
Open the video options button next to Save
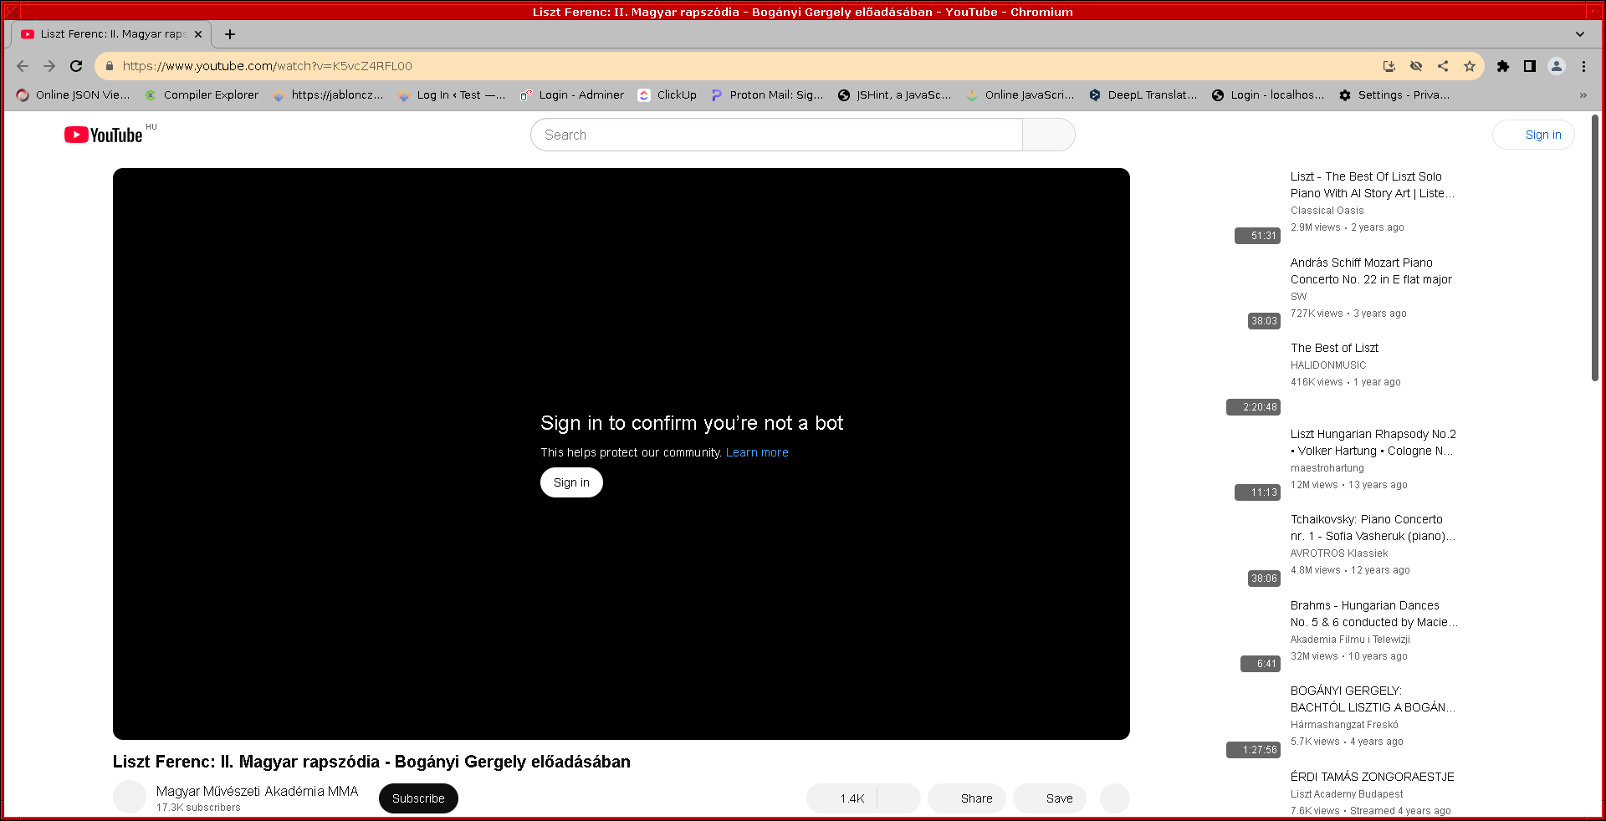pyautogui.click(x=1115, y=798)
